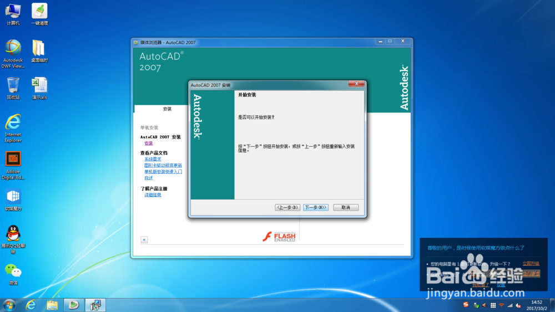Open the 计算机 desktop icon

click(13, 14)
